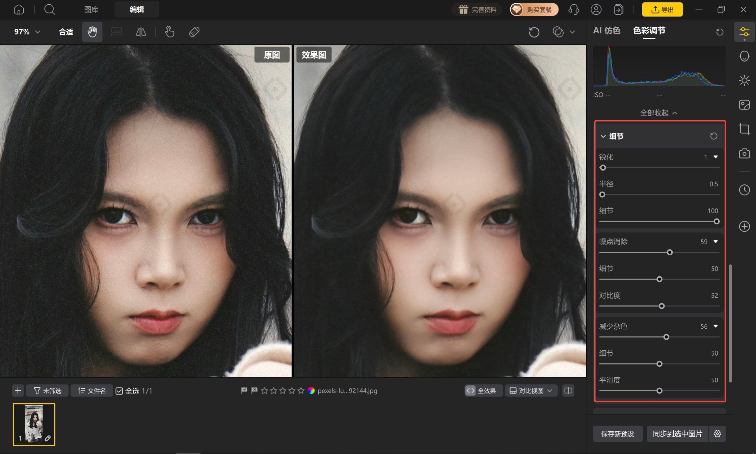Toggle the split compare icon beside 对比视图
The image size is (756, 454).
[568, 391]
